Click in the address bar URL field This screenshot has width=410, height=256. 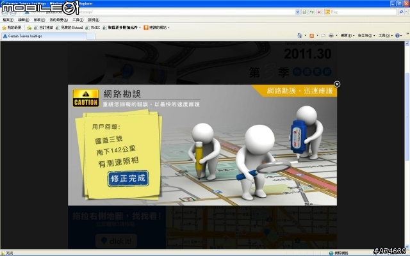(x=162, y=12)
